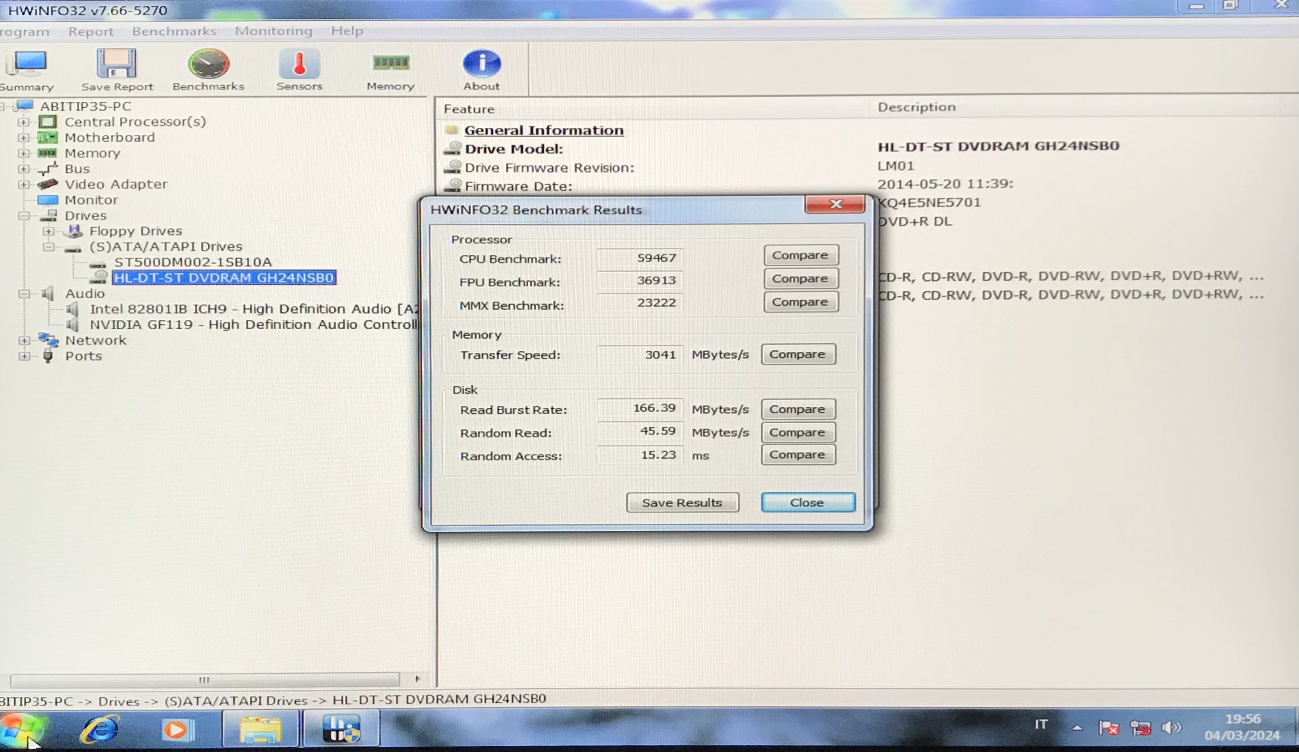Click the volume speaker tray icon
Screen dimensions: 1299x752
(x=1170, y=727)
